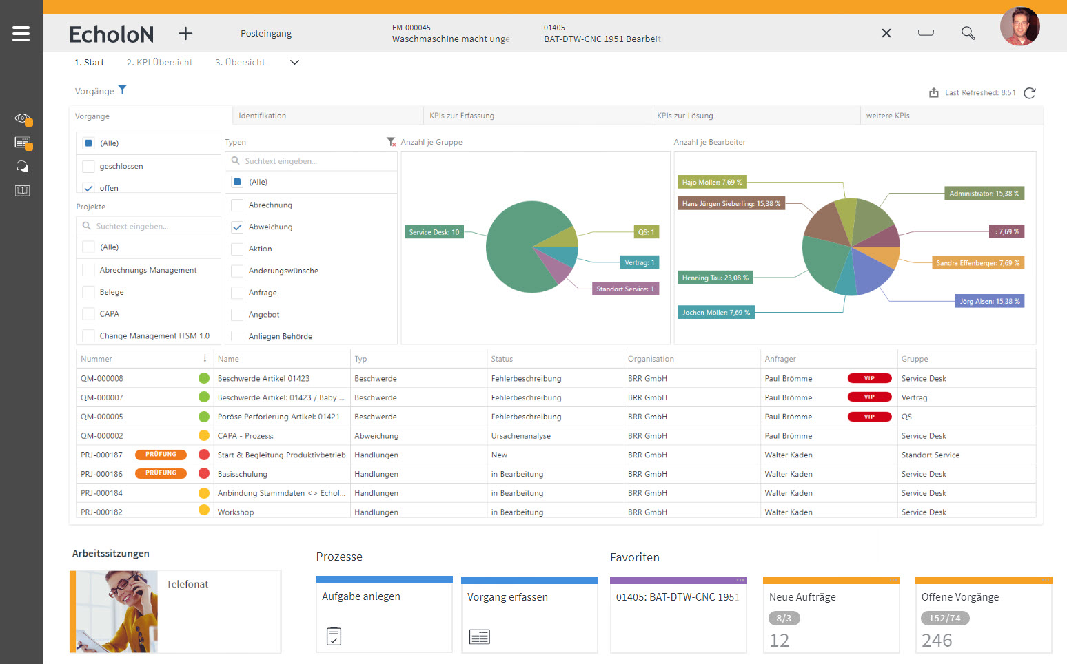Click green status dot for QM-000008
The image size is (1067, 664).
tap(204, 378)
